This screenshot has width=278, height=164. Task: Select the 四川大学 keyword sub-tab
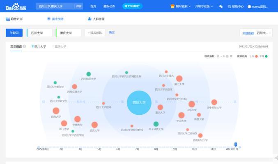tap(39, 47)
